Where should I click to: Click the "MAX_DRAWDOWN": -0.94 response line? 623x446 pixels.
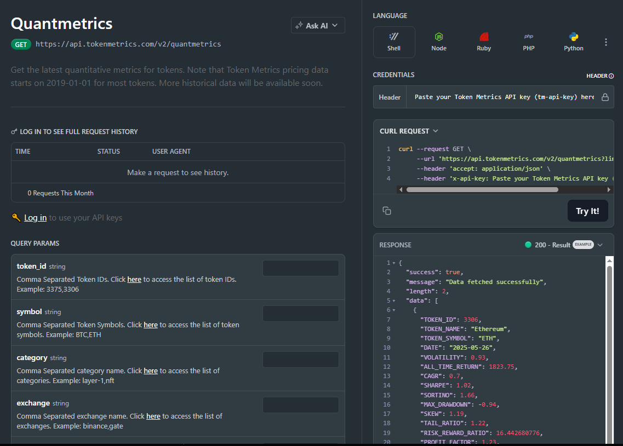point(460,404)
